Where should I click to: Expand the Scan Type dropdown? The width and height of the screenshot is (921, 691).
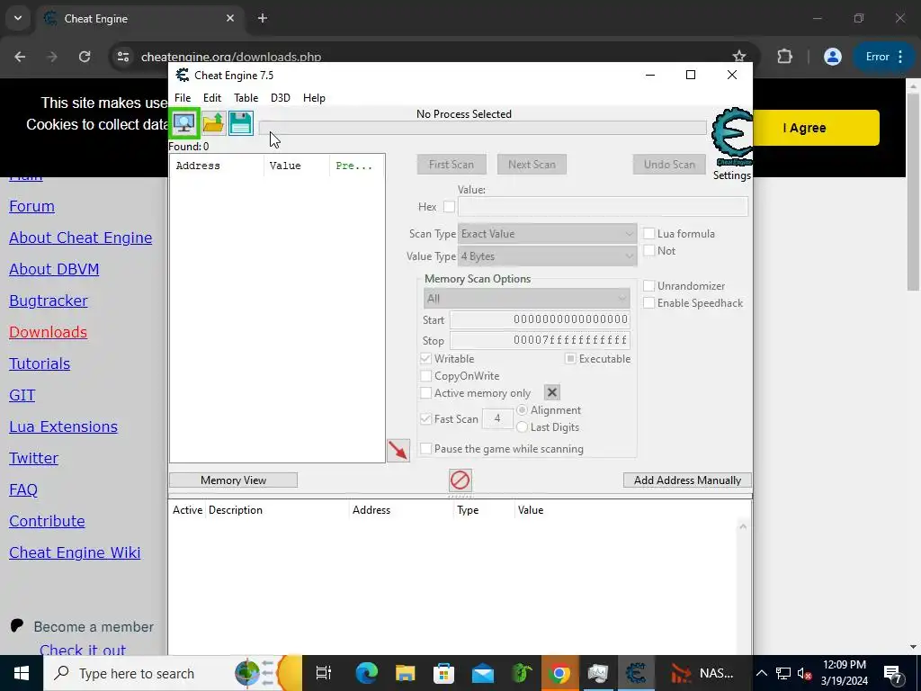tap(548, 233)
